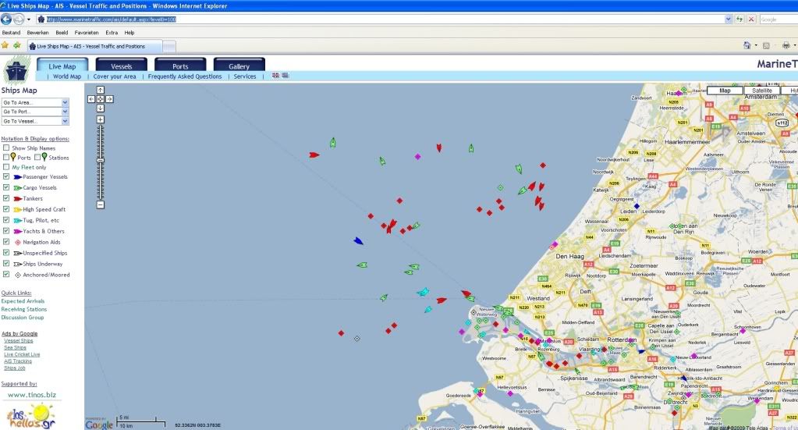This screenshot has width=798, height=430.
Task: Zoom in with the plus button
Action: [101, 119]
